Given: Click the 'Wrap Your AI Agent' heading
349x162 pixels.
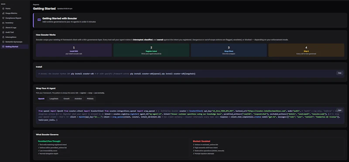Looking at the screenshot, I should [x=46, y=88].
